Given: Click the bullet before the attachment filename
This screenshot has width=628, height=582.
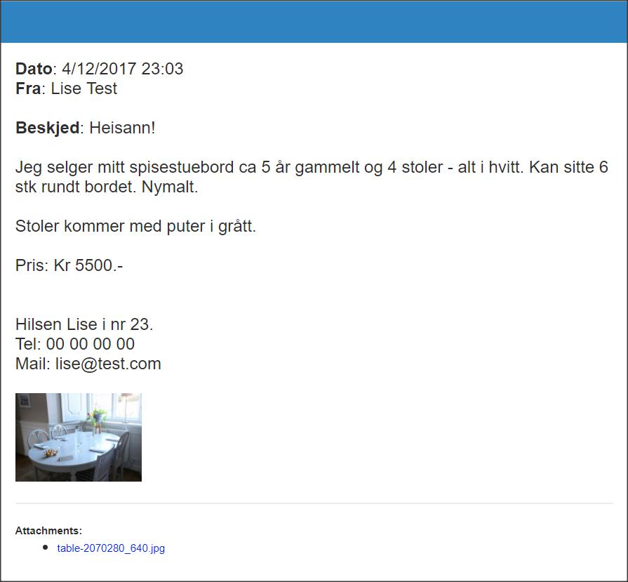Looking at the screenshot, I should pos(45,548).
